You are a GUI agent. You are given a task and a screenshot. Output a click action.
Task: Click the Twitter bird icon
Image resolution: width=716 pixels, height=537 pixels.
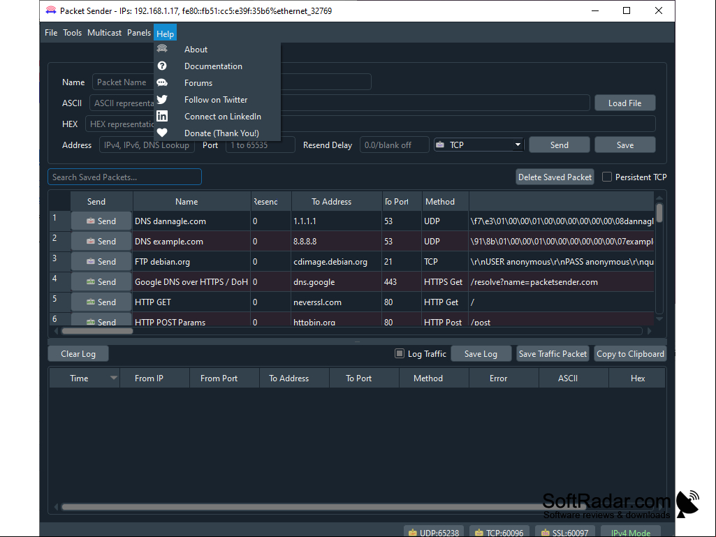coord(162,100)
